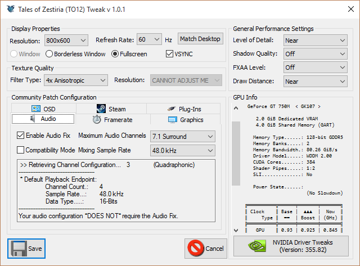Click GPU Info scrollbar thumb
The width and height of the screenshot is (360, 266).
pos(236,154)
